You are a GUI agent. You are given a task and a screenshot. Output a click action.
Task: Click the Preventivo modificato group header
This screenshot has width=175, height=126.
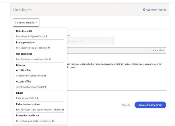point(28,115)
